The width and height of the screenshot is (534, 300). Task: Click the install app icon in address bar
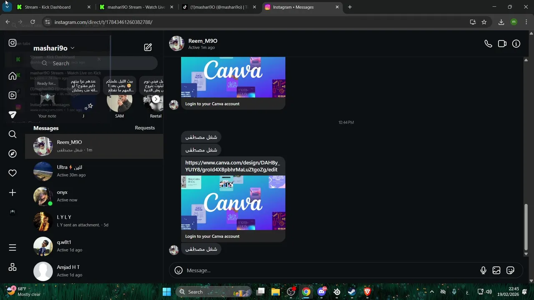[473, 22]
